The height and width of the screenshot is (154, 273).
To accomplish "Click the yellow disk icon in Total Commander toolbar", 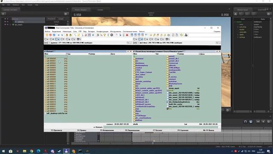I will tap(47, 35).
